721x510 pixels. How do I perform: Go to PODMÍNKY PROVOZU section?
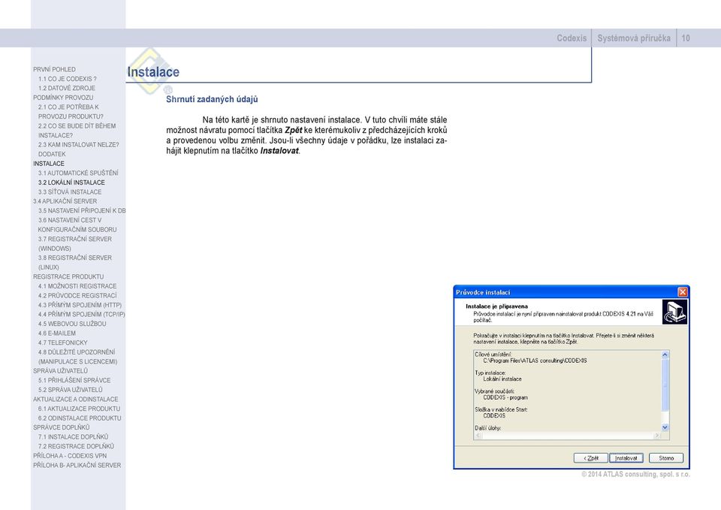pos(63,98)
